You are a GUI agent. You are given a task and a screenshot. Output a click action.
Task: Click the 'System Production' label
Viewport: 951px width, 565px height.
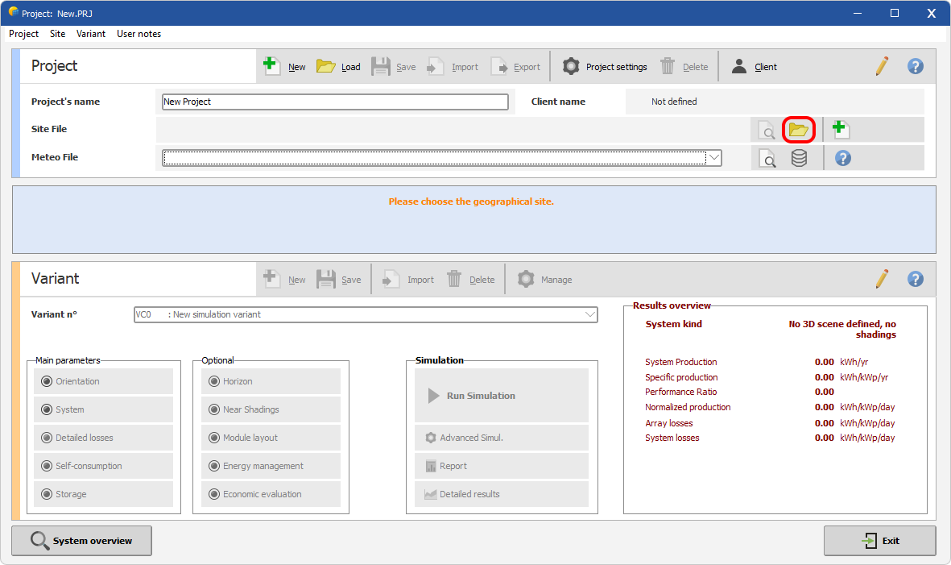coord(680,362)
